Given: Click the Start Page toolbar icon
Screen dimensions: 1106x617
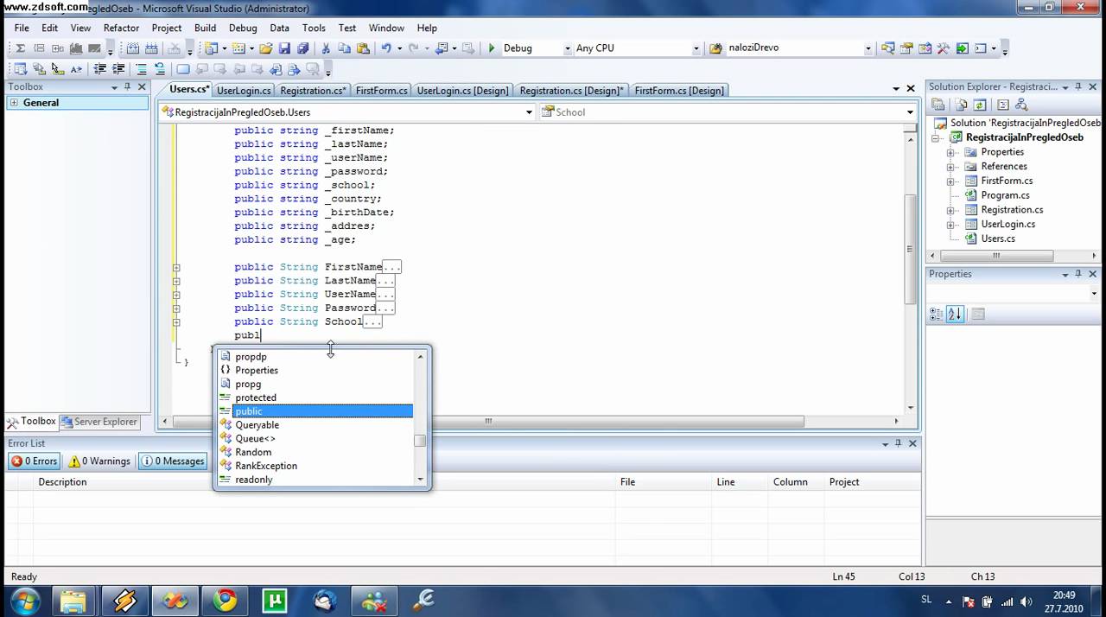Looking at the screenshot, I should (x=962, y=48).
